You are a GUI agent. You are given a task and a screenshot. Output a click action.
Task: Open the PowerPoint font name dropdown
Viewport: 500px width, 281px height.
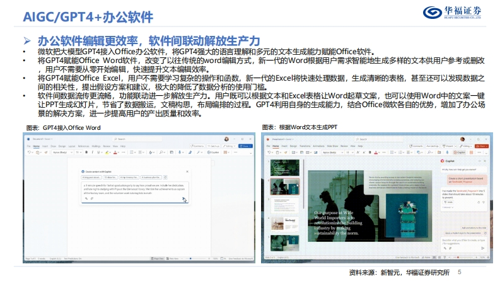point(333,152)
